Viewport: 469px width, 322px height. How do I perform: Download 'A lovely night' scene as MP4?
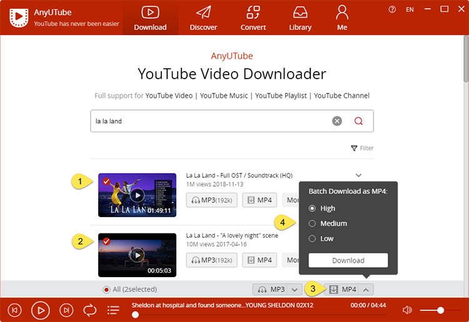(260, 260)
